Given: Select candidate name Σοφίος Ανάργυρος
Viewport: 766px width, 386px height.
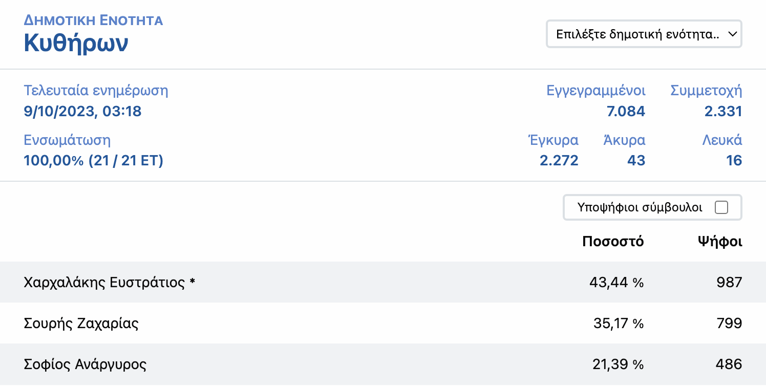Looking at the screenshot, I should (x=85, y=364).
